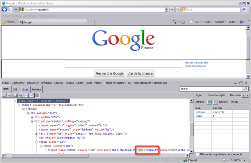Open the Recherche avancée link

point(196,62)
